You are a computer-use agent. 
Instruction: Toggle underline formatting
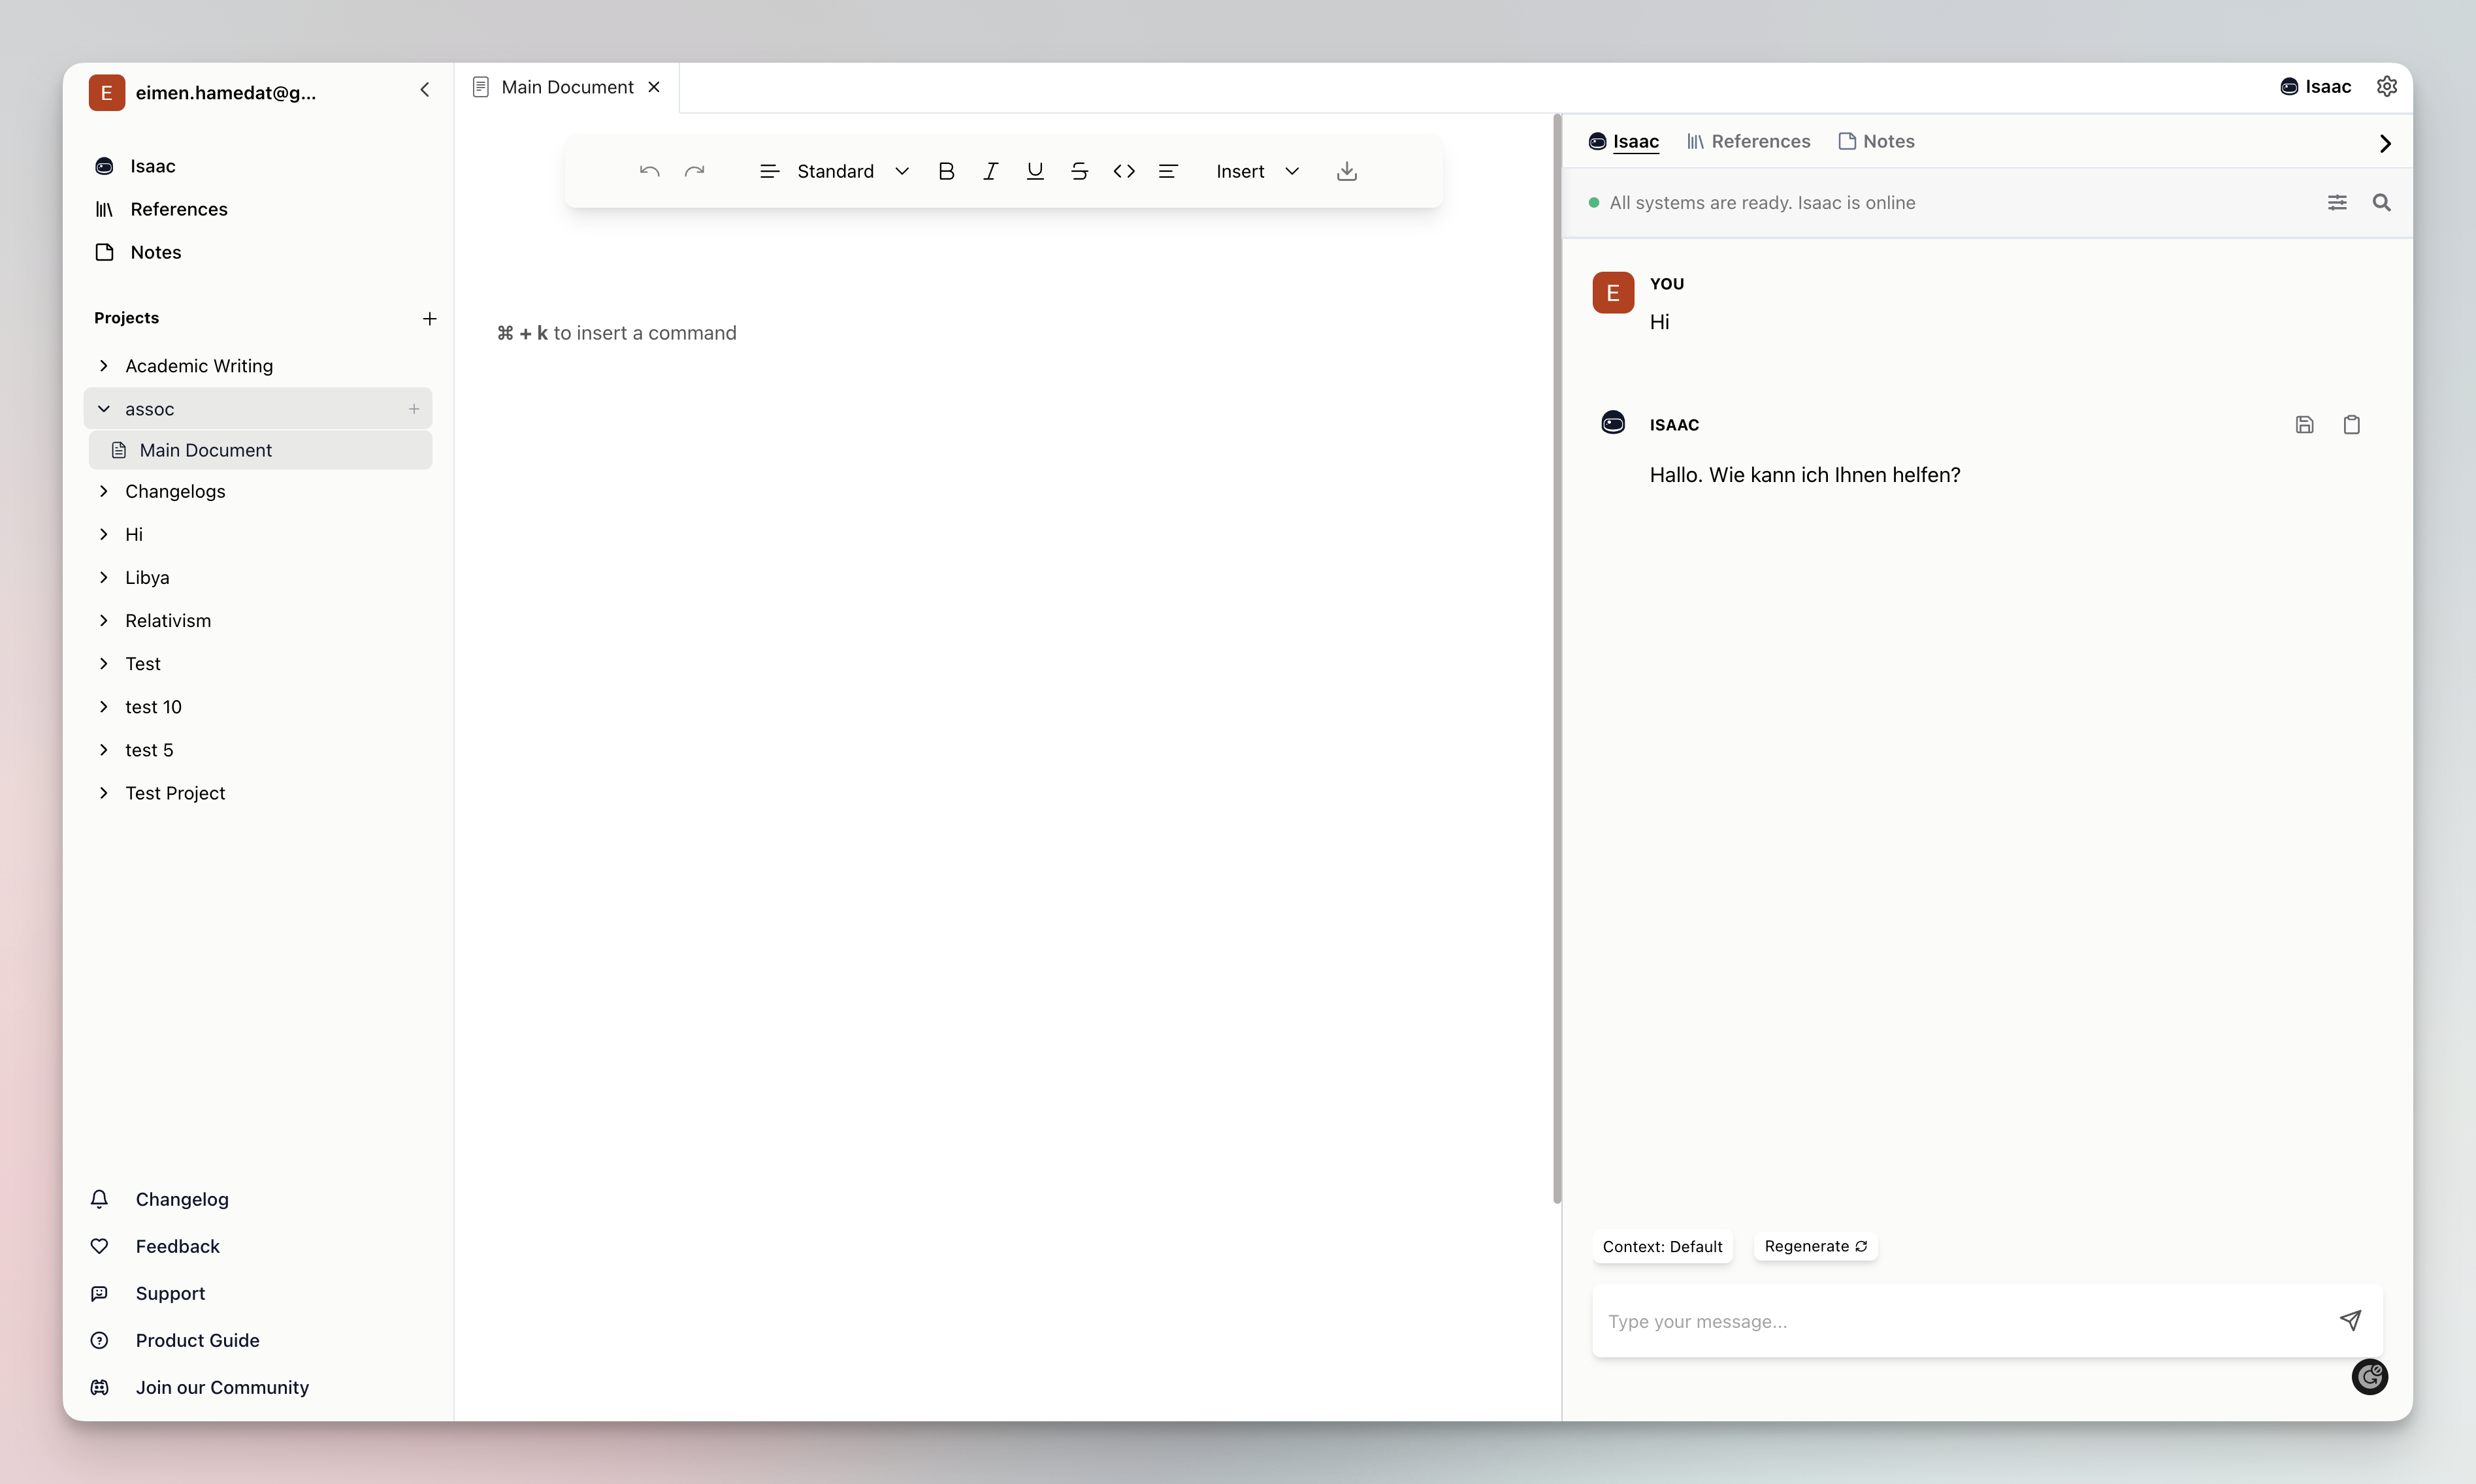click(1035, 171)
